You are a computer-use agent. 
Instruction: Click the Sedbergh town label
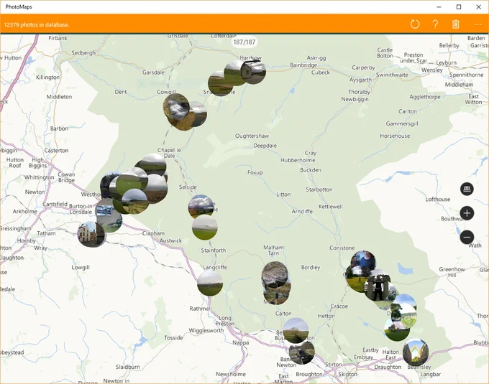point(83,53)
